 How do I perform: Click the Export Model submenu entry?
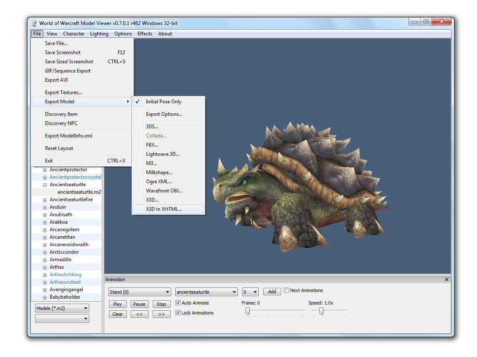tap(82, 102)
